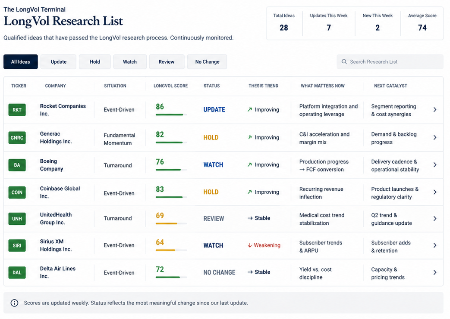This screenshot has height=319, width=450.
Task: Open the Generac Holdings Inc. company name
Action: click(x=56, y=137)
